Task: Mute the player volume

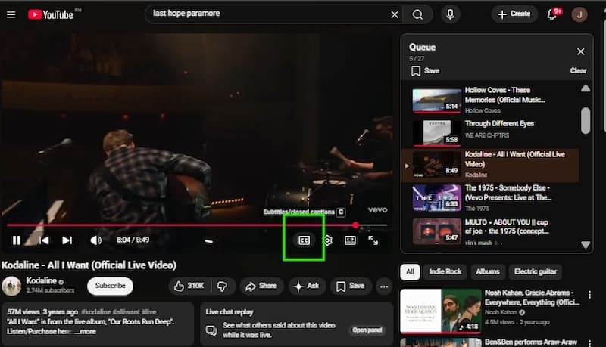Action: pos(95,240)
